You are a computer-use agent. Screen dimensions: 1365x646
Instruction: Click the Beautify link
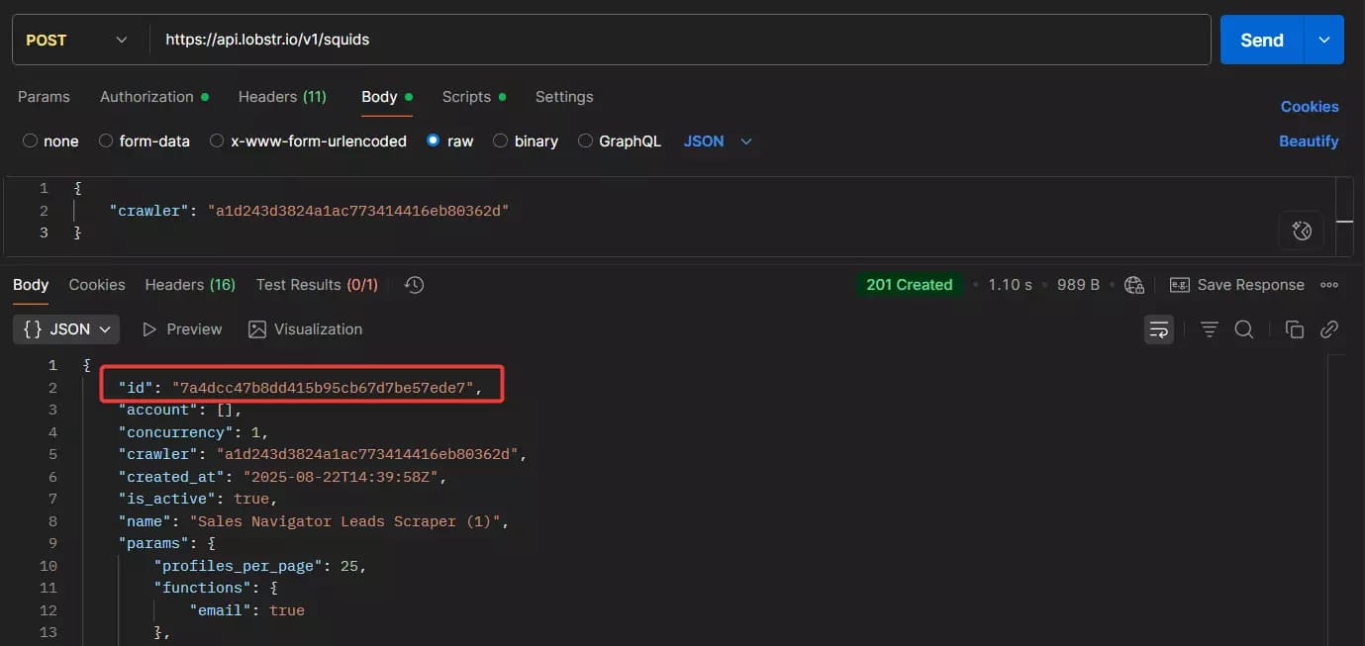pyautogui.click(x=1309, y=140)
